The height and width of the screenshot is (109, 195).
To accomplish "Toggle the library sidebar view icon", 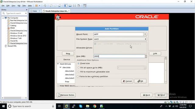I will (x=66, y=6).
